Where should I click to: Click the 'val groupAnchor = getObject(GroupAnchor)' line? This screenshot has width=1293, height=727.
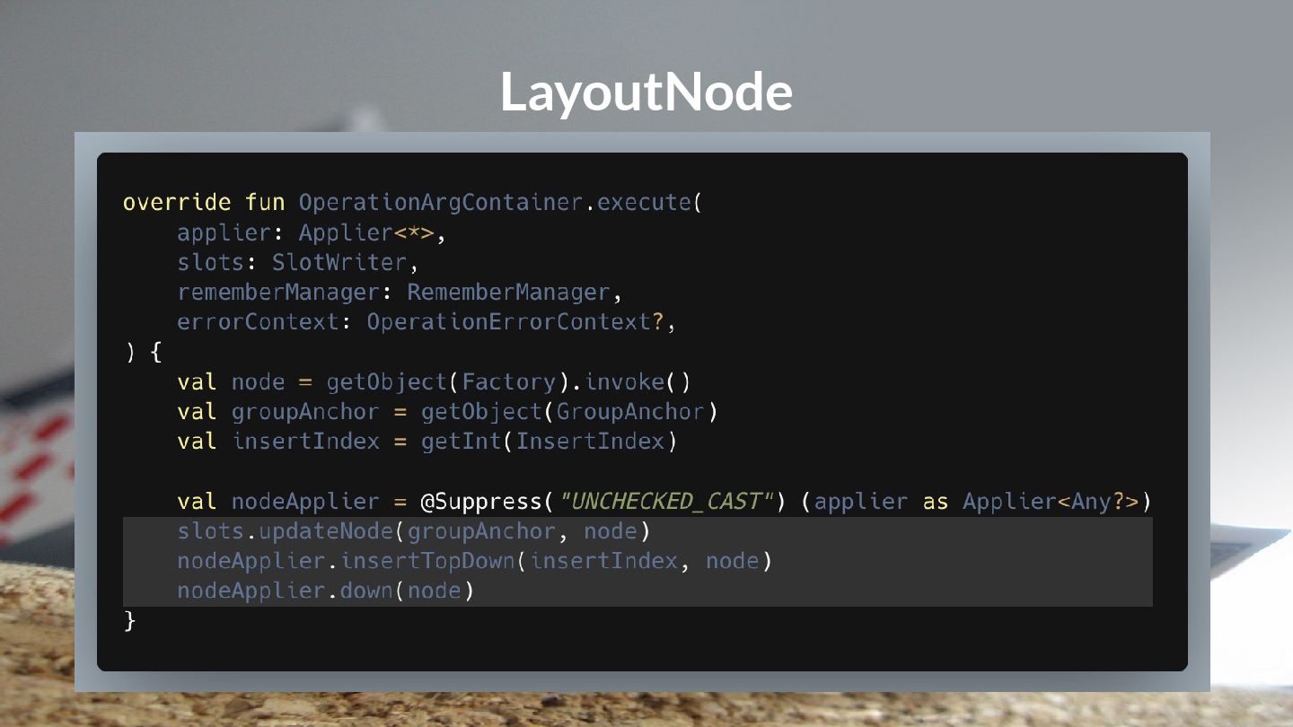pos(448,411)
